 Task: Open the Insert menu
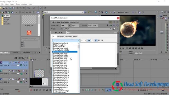coord(12,4)
